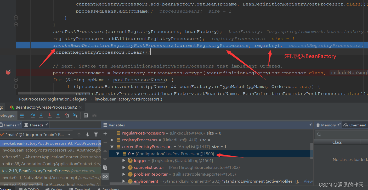Select frame <init>:88, AnnotationConfigApplicationContext
368x190 pixels.
tap(50, 164)
